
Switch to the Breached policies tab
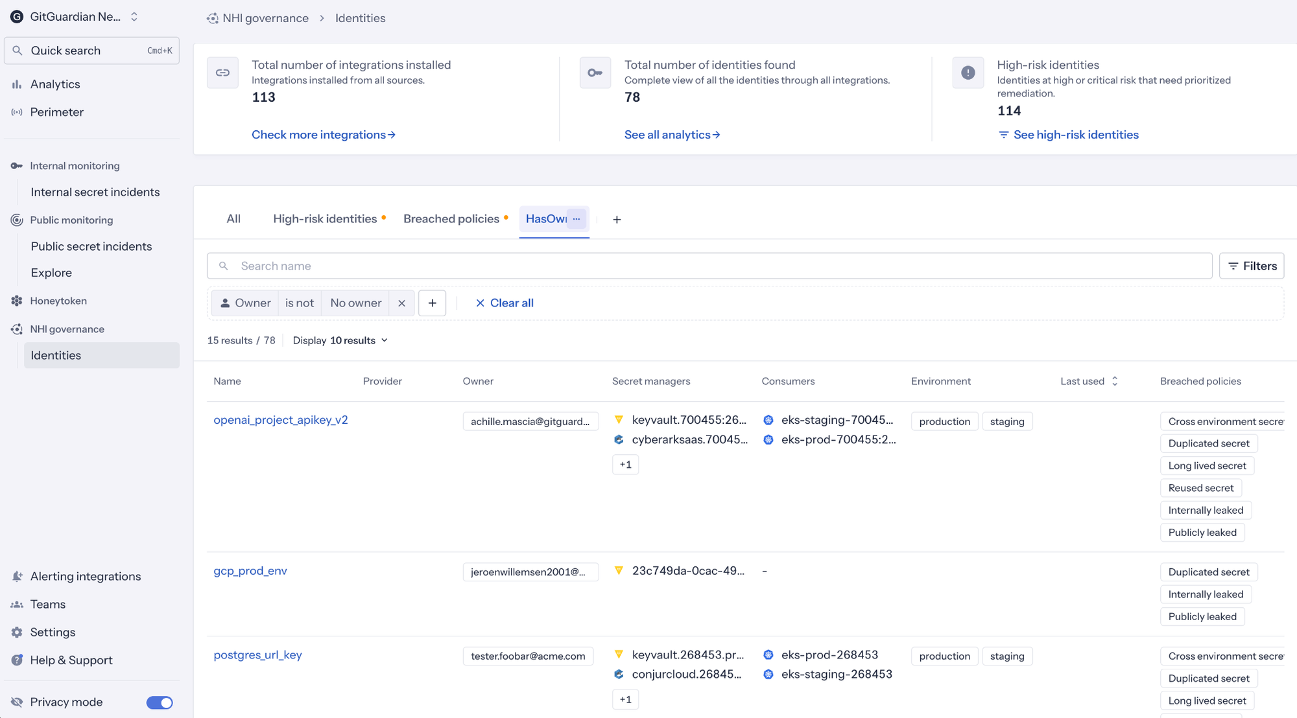tap(451, 219)
